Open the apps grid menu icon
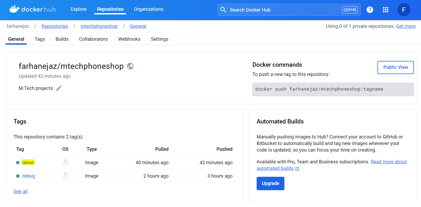This screenshot has width=421, height=207. point(385,10)
